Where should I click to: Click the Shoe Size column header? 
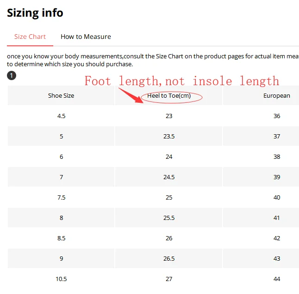61,95
